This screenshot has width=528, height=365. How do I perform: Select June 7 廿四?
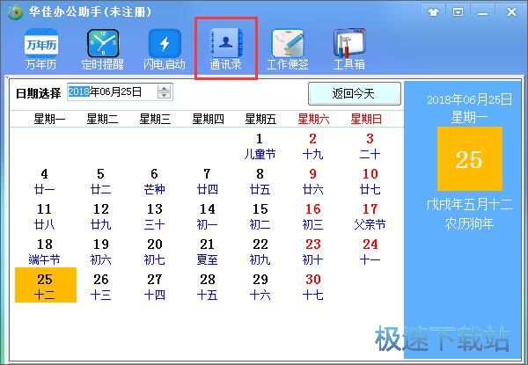coord(207,182)
